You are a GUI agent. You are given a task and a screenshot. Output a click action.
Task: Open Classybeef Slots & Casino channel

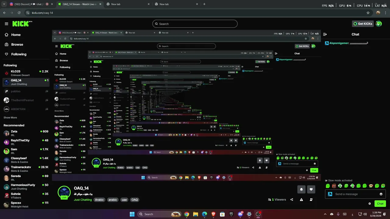pos(26,160)
